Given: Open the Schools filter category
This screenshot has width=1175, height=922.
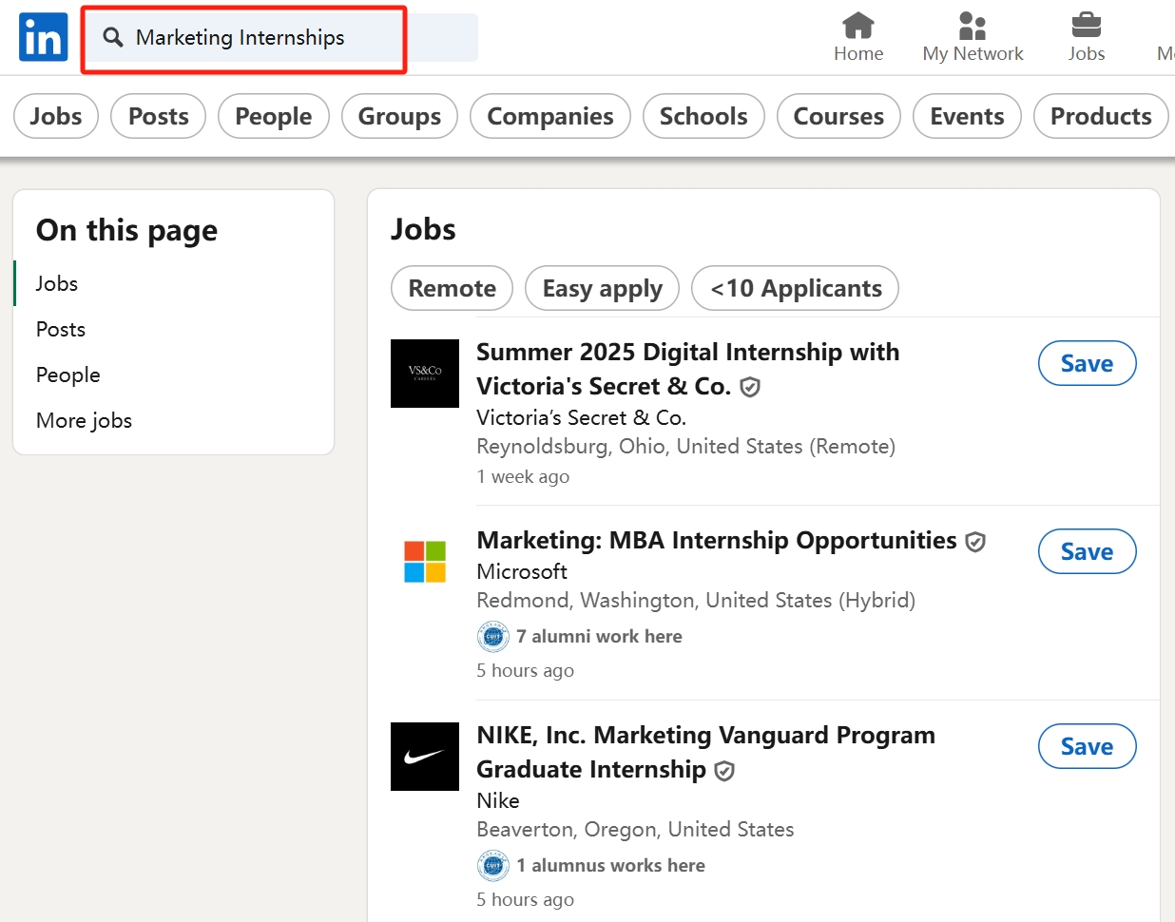Looking at the screenshot, I should click(703, 115).
